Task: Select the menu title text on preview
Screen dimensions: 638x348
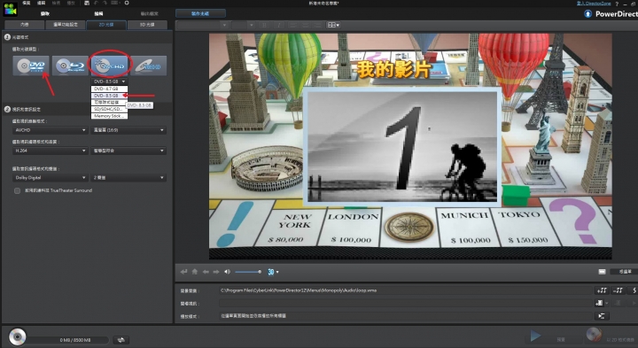Action: click(393, 70)
